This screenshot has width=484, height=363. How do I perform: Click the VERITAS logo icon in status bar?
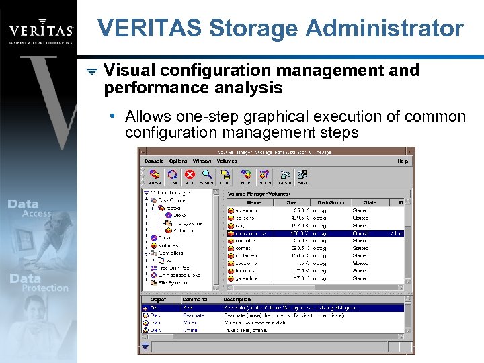tap(145, 347)
